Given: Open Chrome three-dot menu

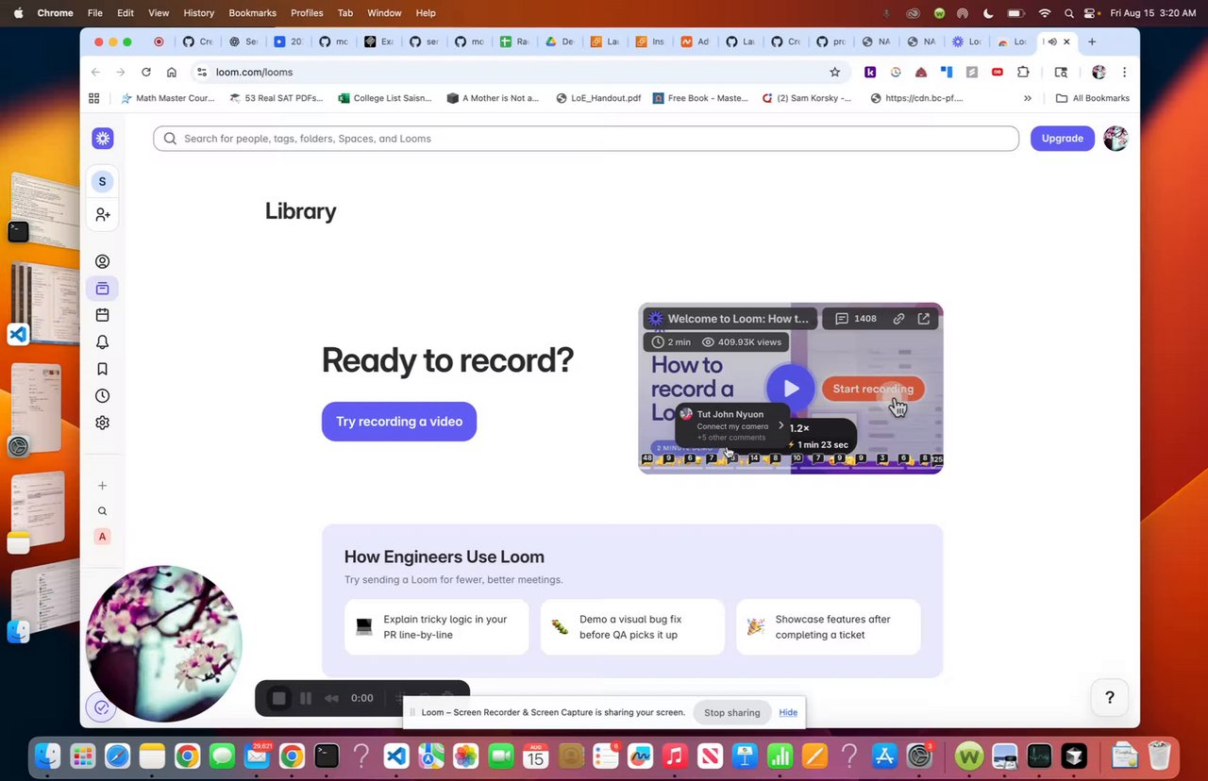Looking at the screenshot, I should tap(1124, 72).
